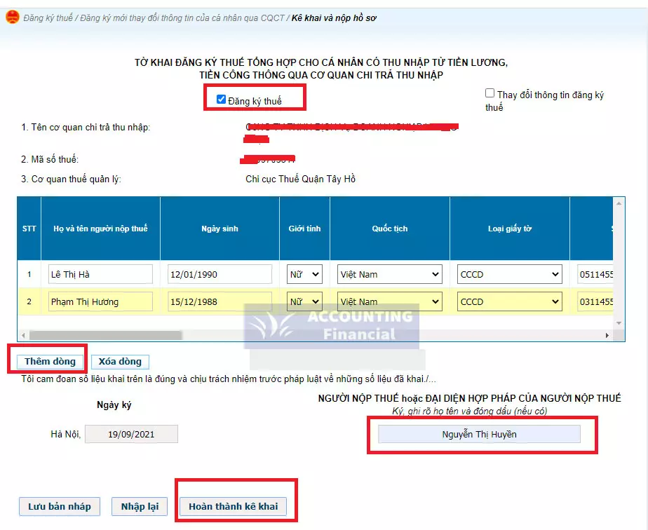This screenshot has height=530, width=648.
Task: Tick the "Đăng ký thuế" checkbox
Action: 221,99
